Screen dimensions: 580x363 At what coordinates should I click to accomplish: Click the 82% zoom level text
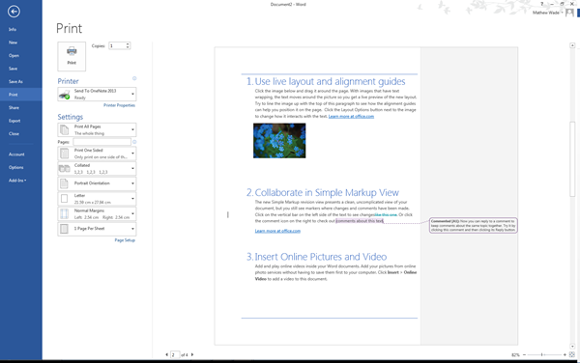515,355
